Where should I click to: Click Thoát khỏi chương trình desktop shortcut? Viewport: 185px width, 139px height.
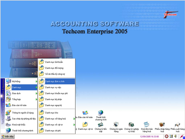pyautogui.click(x=101, y=116)
